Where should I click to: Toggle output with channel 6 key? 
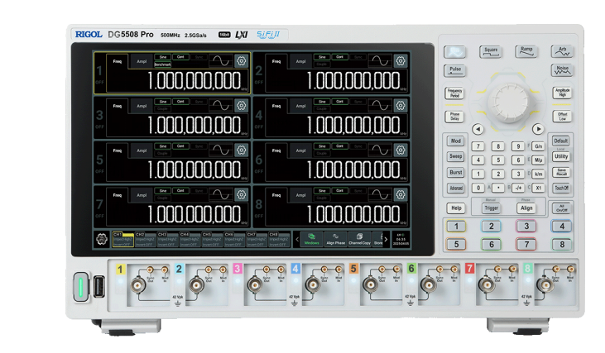(491, 245)
